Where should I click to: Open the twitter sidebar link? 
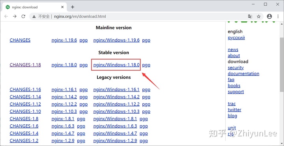235,110
